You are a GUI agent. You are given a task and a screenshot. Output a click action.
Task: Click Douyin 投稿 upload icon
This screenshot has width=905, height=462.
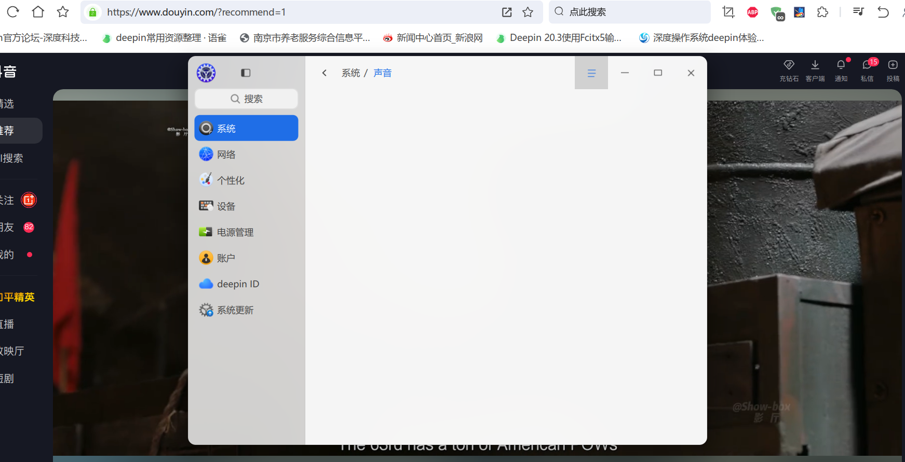tap(893, 65)
